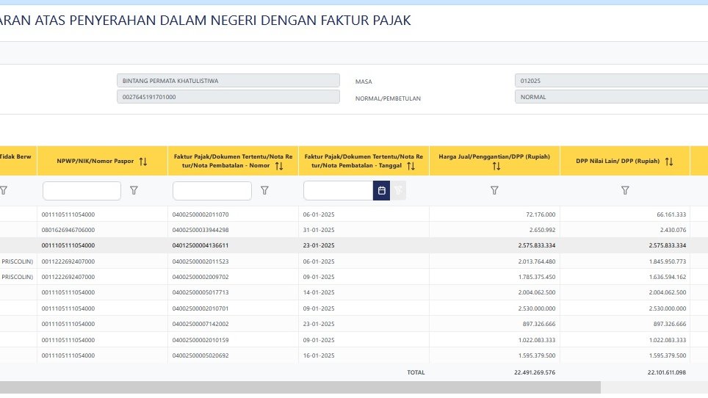Focus the Faktur Pajak Nomor filter input
Screen dimensions: 708x398
tap(212, 190)
